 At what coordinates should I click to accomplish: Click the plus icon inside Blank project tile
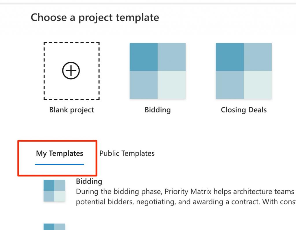pos(71,70)
